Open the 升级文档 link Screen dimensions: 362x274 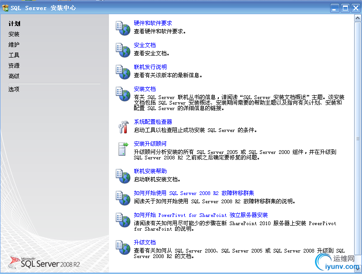(x=145, y=242)
